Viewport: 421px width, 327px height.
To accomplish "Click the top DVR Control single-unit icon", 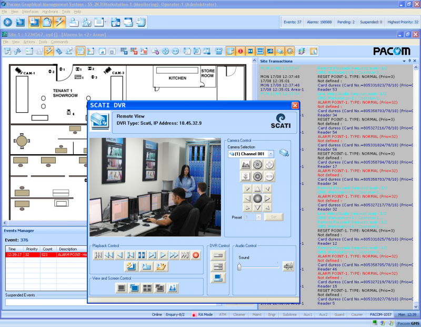I will [218, 255].
